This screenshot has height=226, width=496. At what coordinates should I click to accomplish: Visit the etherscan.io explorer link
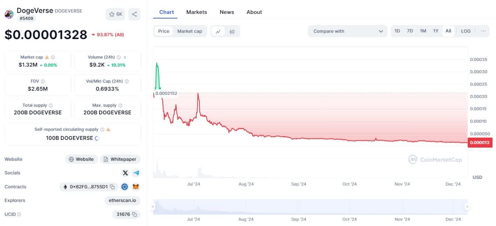tap(122, 200)
